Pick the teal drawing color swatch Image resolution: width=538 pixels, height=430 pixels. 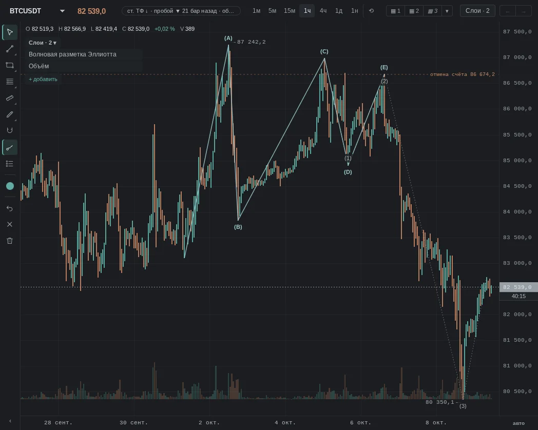click(x=10, y=186)
